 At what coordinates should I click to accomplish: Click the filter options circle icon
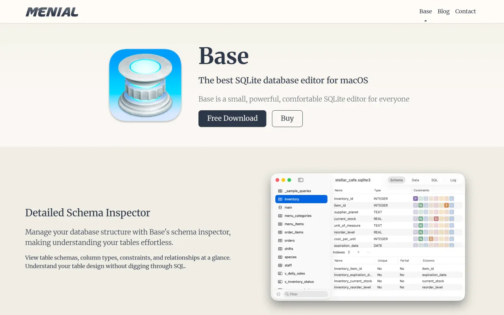[278, 294]
